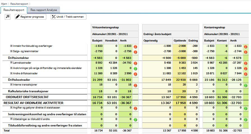Expand the Lønnskostnader row
This screenshot has height=134, width=251.
coord(11,63)
